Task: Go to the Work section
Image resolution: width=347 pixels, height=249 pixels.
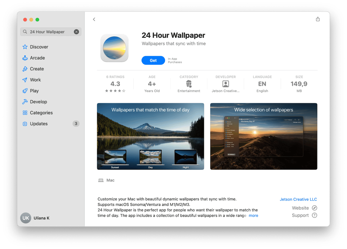Action: [35, 80]
